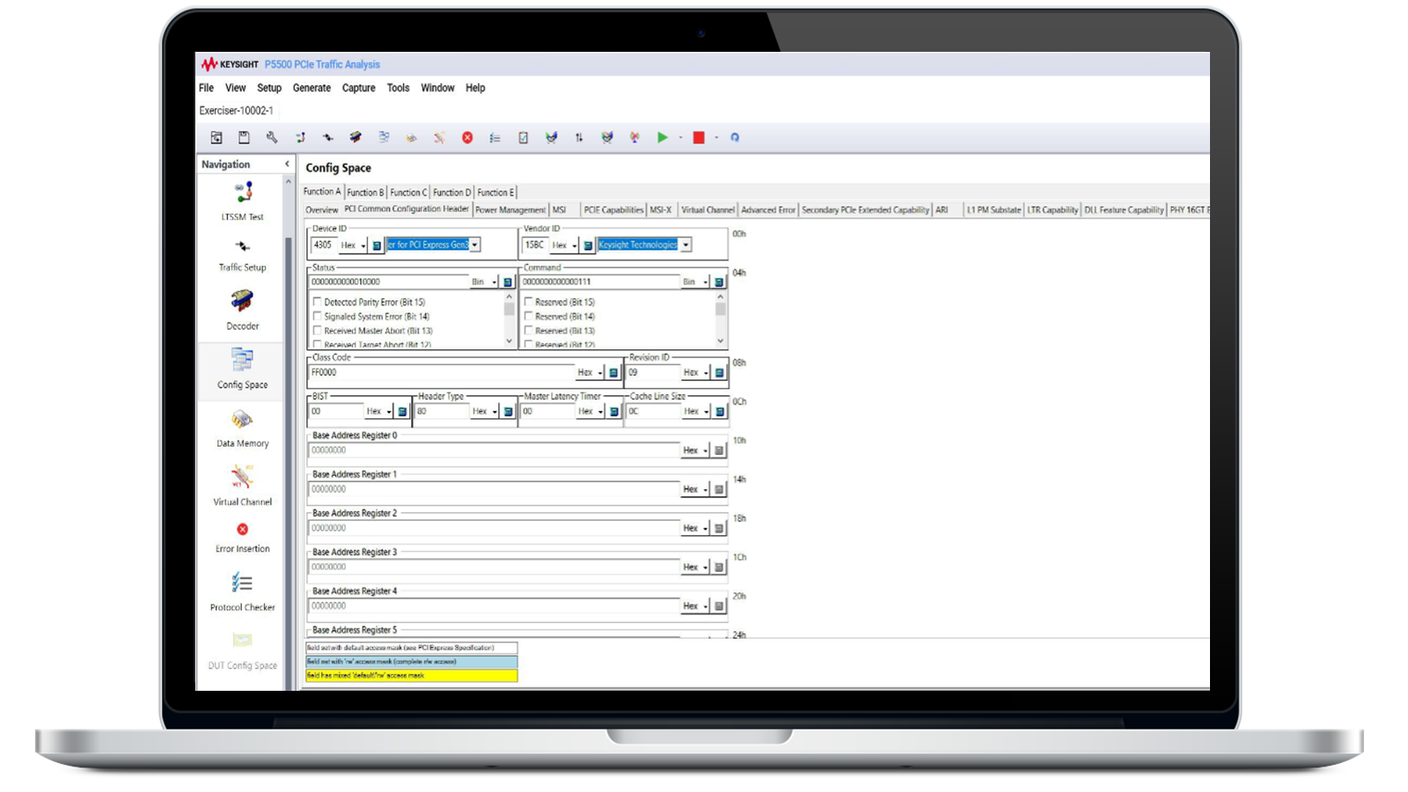Click the blue refresh toolbar icon
This screenshot has width=1408, height=792.
click(x=735, y=137)
